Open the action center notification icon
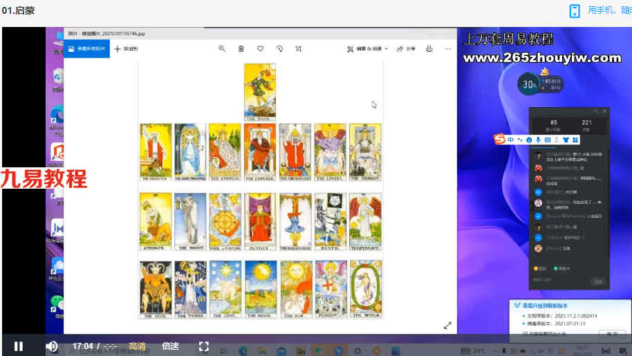Image resolution: width=632 pixels, height=356 pixels. click(x=623, y=350)
